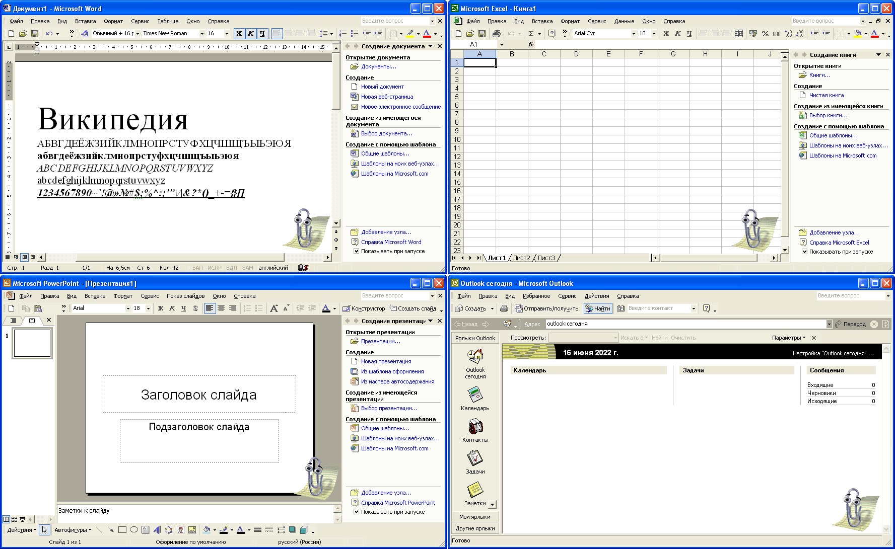Open the Таблица menu in Word

pyautogui.click(x=168, y=21)
